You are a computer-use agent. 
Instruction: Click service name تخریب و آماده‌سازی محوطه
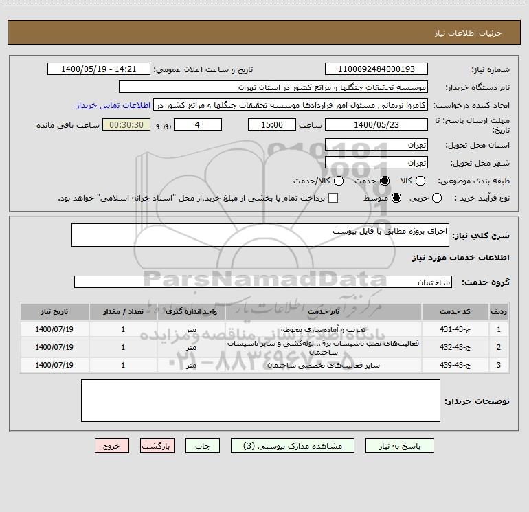click(323, 329)
